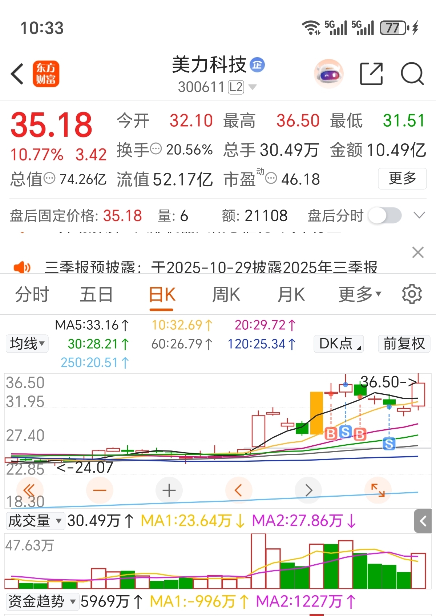Open the 资金趋势 indicator dropdown
The height and width of the screenshot is (616, 436).
[42, 601]
